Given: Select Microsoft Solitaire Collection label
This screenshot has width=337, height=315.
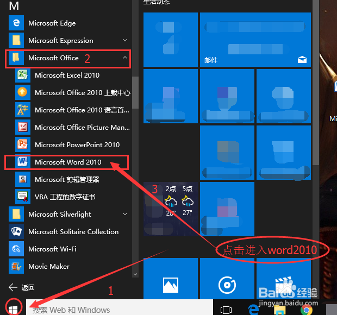Looking at the screenshot, I should pos(73,232).
